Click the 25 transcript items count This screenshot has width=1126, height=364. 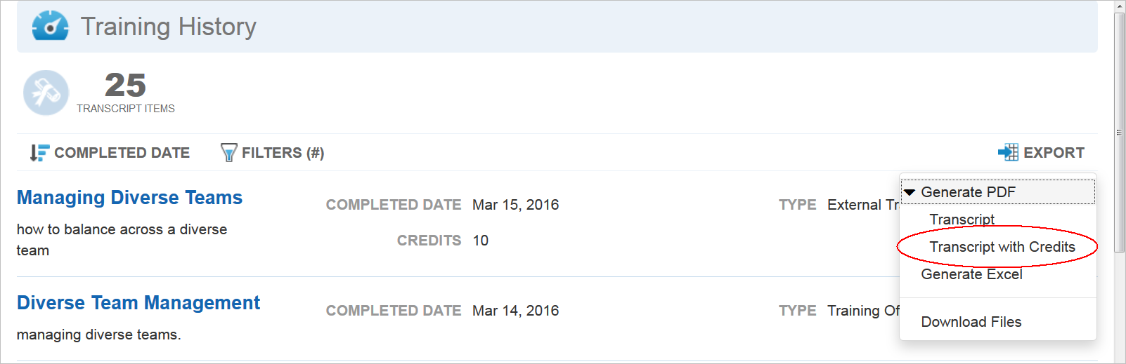(125, 86)
